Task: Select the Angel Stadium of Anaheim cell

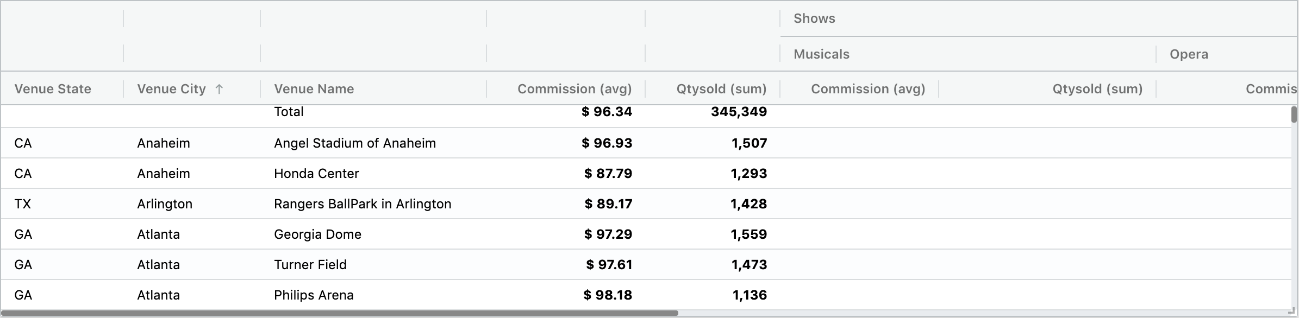Action: tap(354, 143)
